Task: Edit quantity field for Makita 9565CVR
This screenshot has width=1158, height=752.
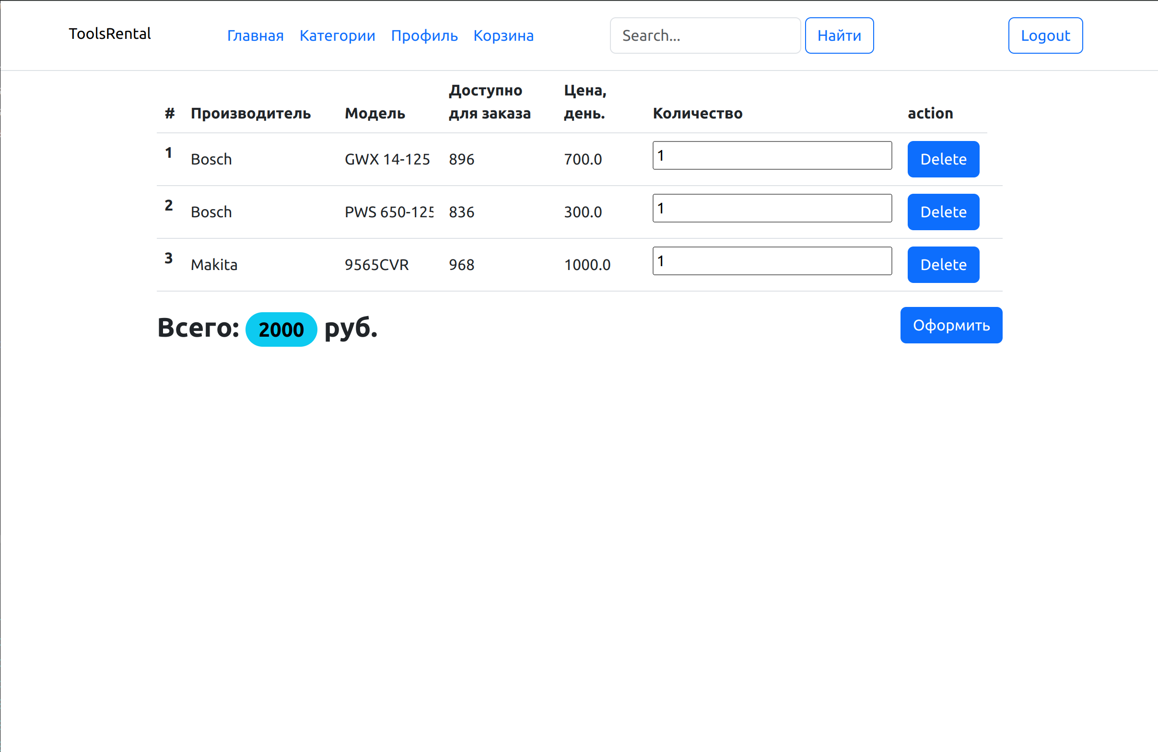Action: click(x=771, y=261)
